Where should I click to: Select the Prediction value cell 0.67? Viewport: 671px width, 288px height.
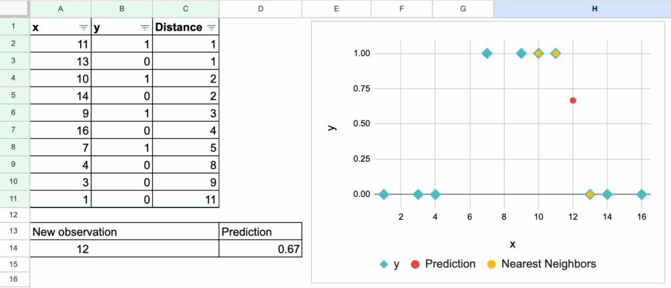click(261, 249)
